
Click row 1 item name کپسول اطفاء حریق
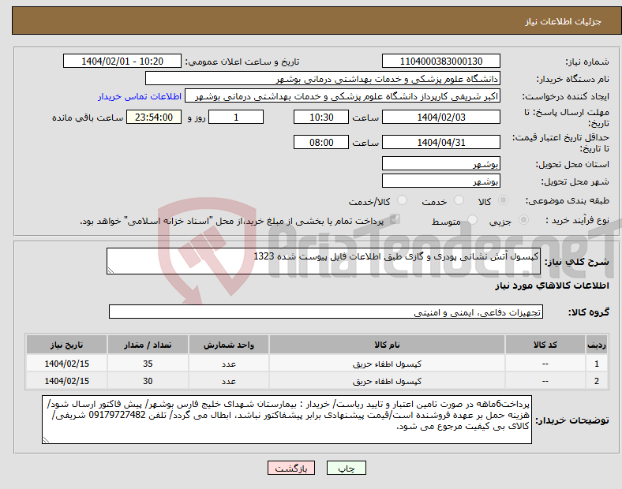[387, 364]
